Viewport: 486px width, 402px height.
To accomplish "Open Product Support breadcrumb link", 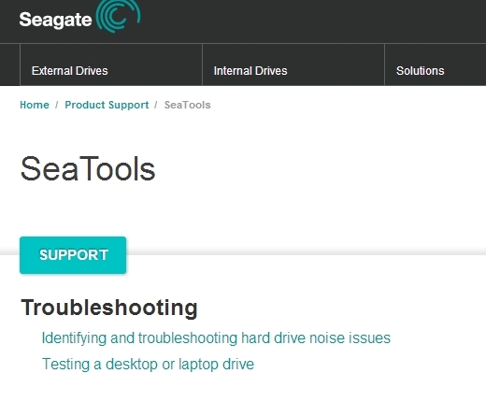I will [107, 105].
